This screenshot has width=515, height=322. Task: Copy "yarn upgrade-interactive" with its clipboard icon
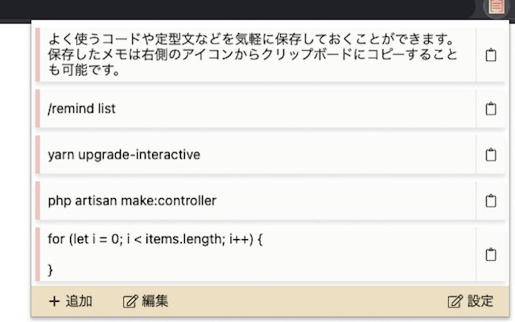490,154
